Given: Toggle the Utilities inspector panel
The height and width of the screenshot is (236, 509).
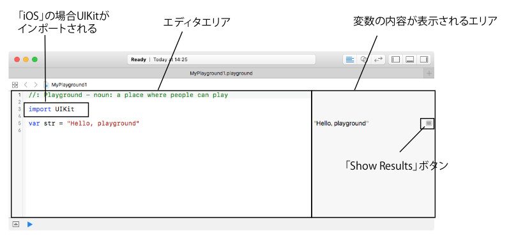Looking at the screenshot, I should [x=424, y=60].
